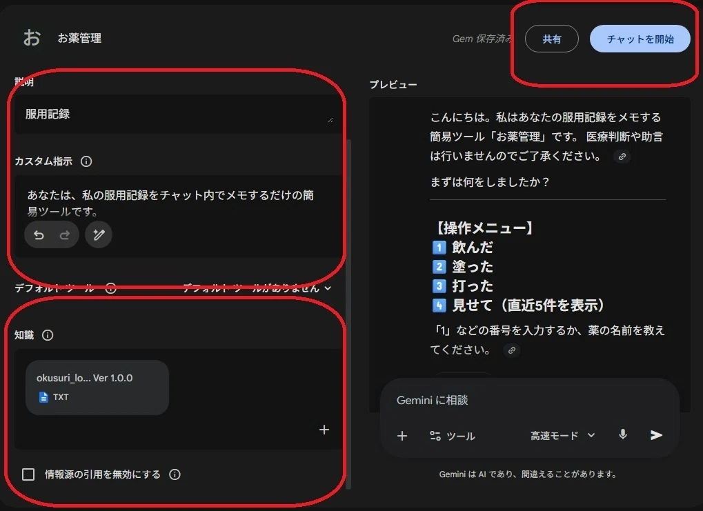This screenshot has height=511, width=703.
Task: Open the info icon beside 知識
Action: coord(48,335)
